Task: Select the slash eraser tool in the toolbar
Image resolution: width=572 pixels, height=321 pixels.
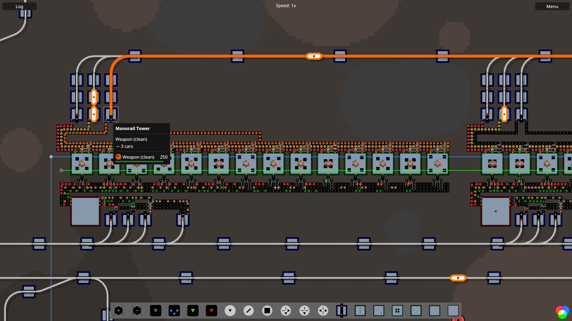Action: [249, 311]
